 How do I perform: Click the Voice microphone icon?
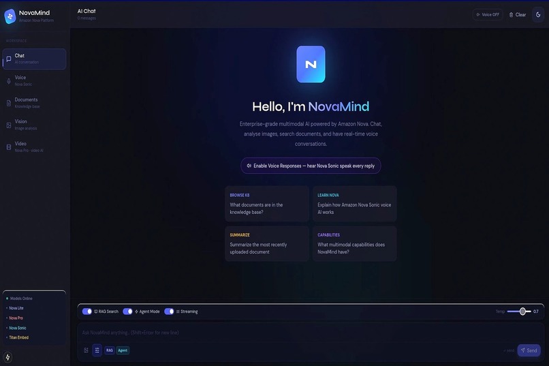(9, 81)
